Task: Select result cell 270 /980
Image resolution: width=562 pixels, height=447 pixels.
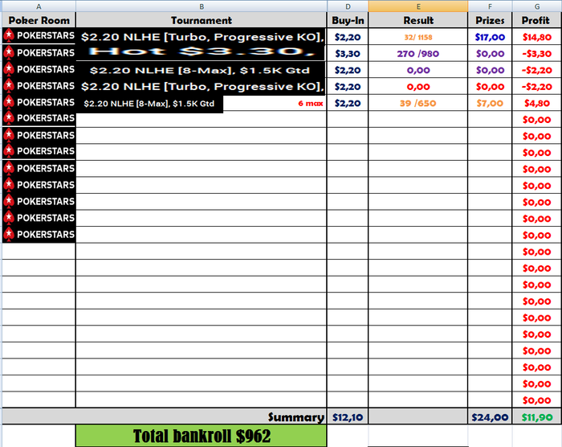Action: click(418, 54)
